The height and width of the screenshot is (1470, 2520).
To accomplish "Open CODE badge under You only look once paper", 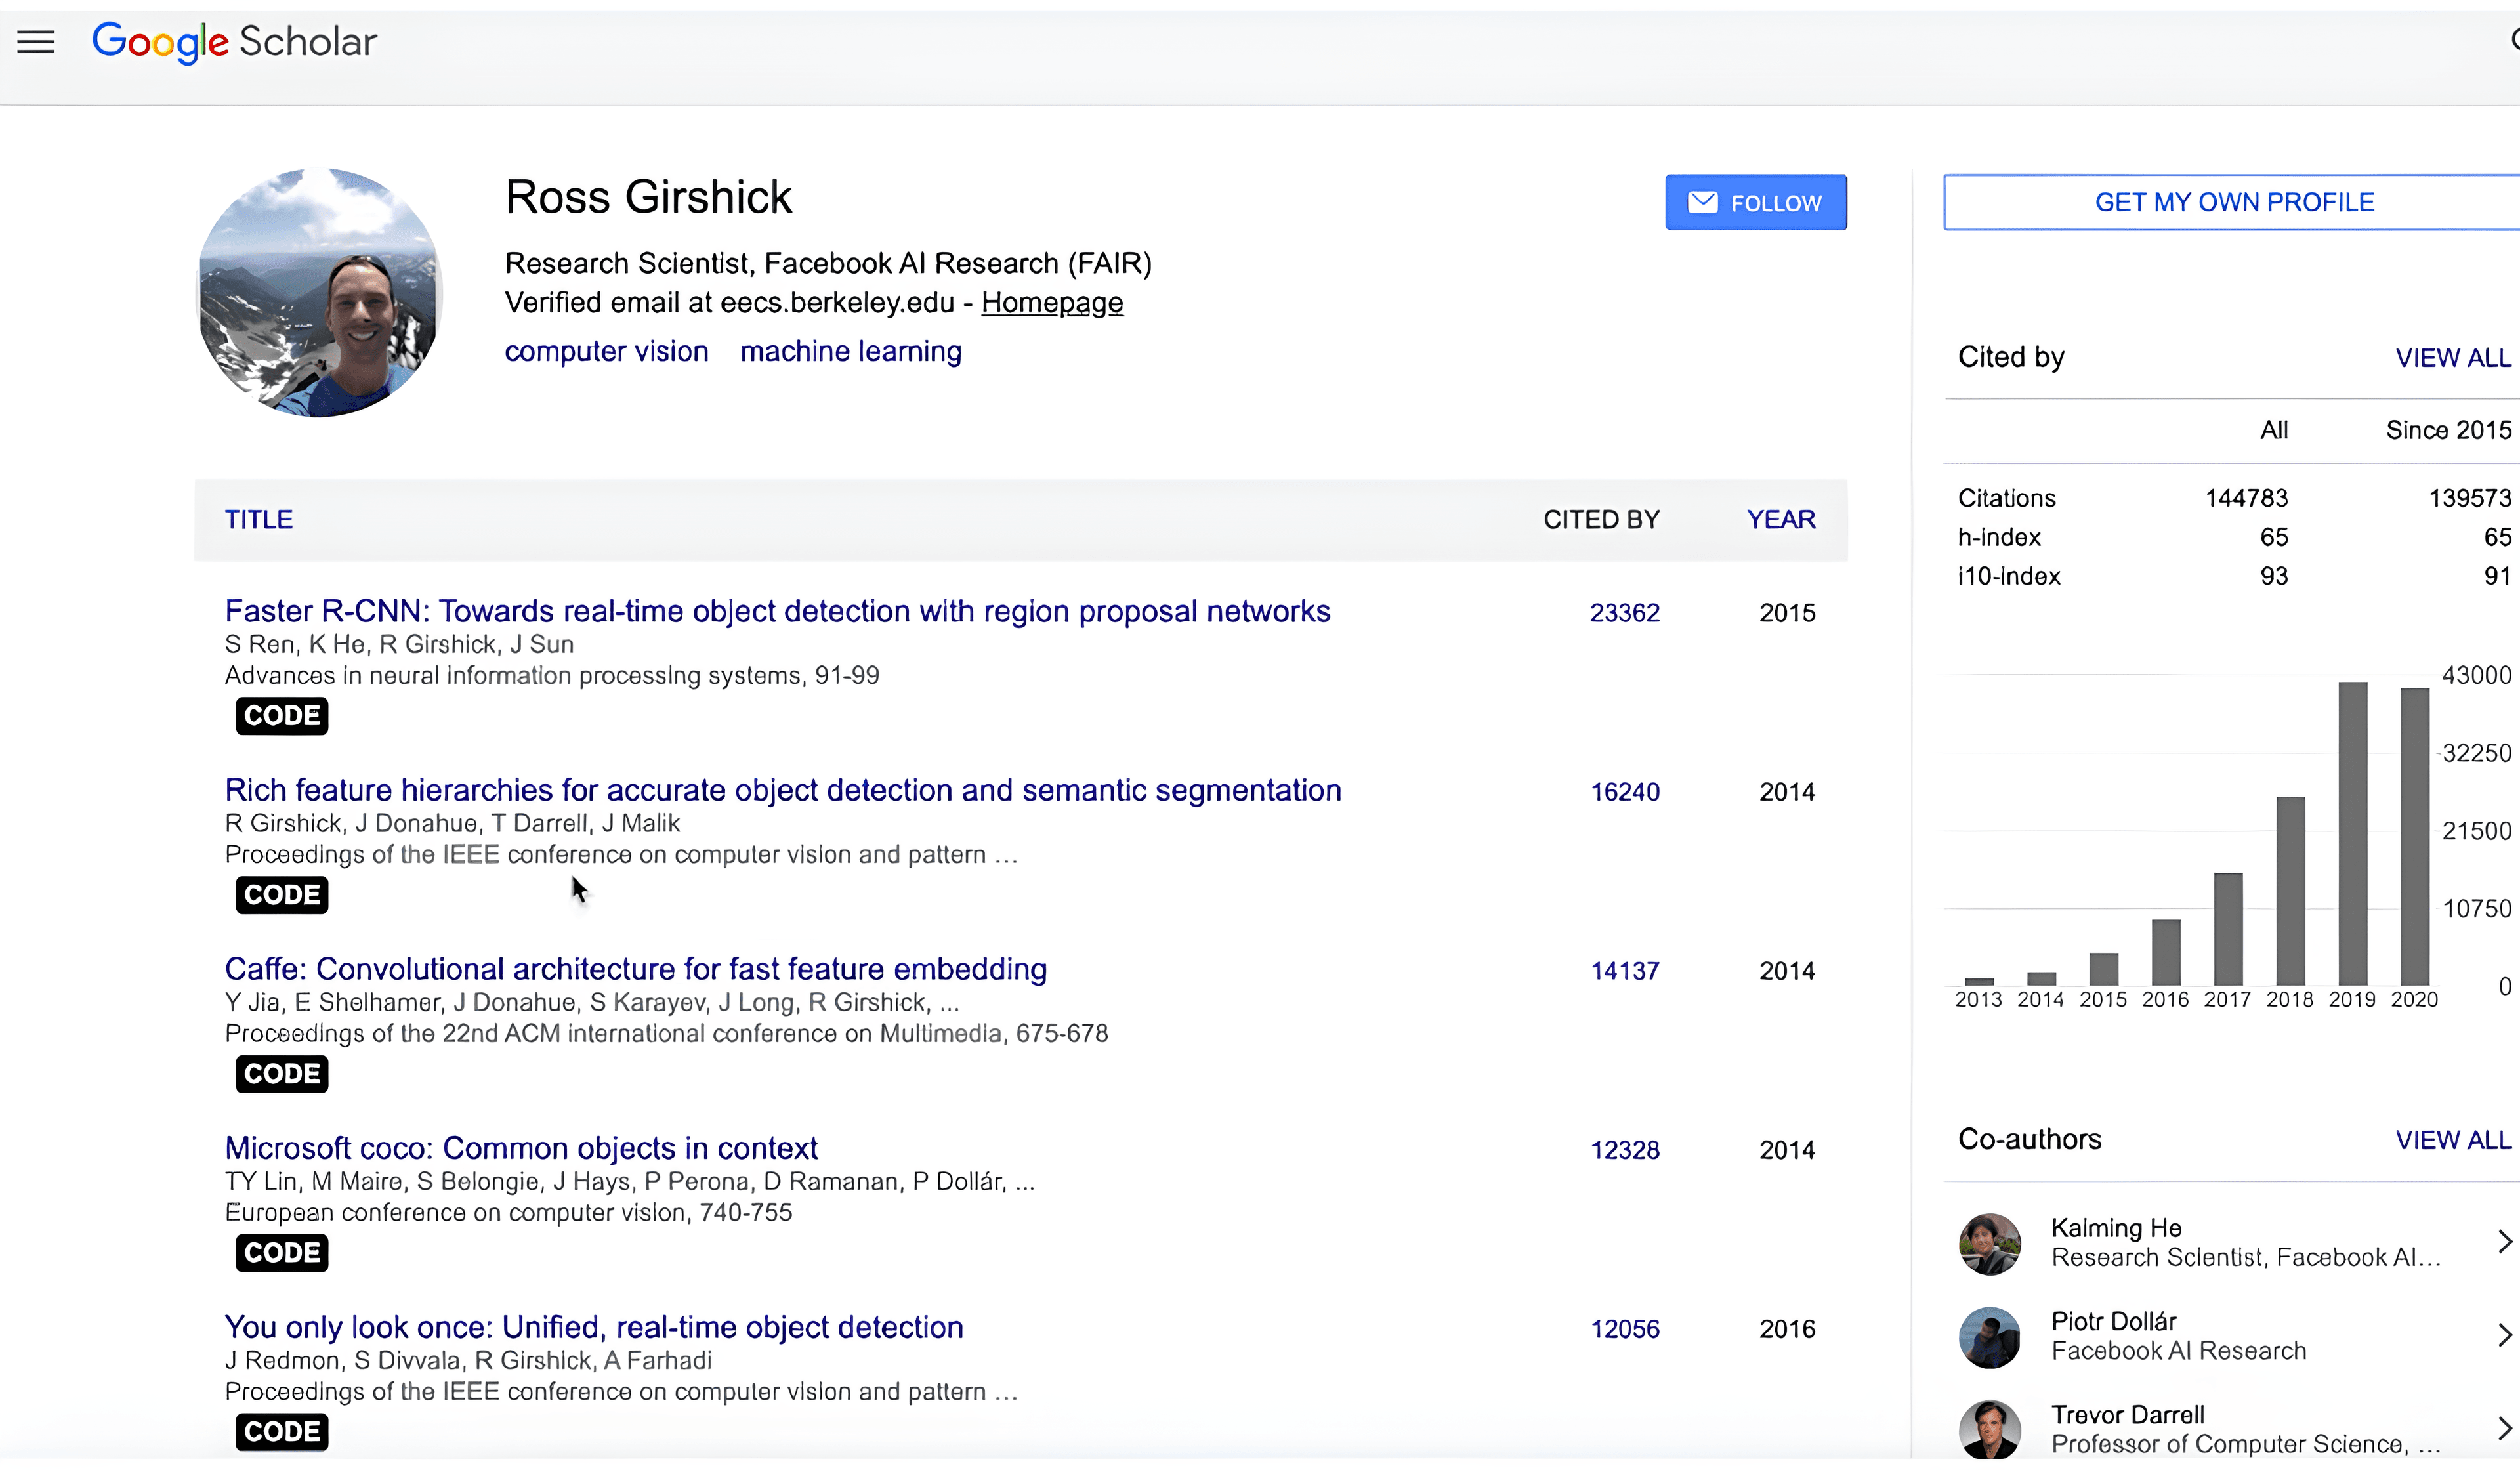I will tap(281, 1431).
